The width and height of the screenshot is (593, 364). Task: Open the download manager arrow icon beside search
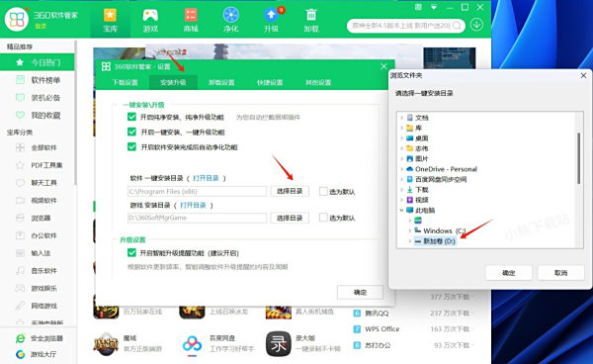476,25
